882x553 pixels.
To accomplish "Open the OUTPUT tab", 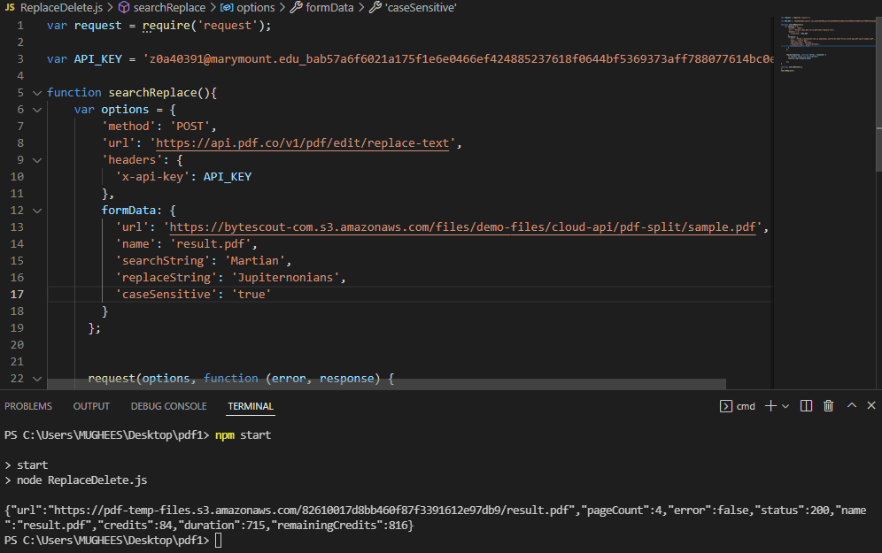I will click(91, 406).
